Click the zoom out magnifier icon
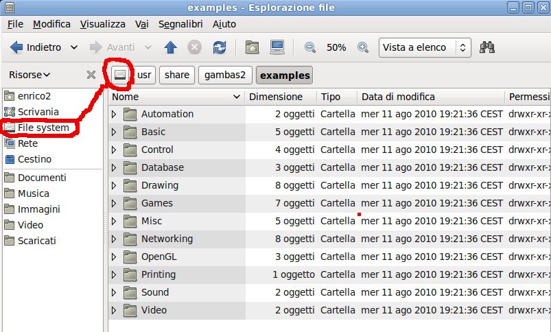The width and height of the screenshot is (551, 332). [x=309, y=47]
